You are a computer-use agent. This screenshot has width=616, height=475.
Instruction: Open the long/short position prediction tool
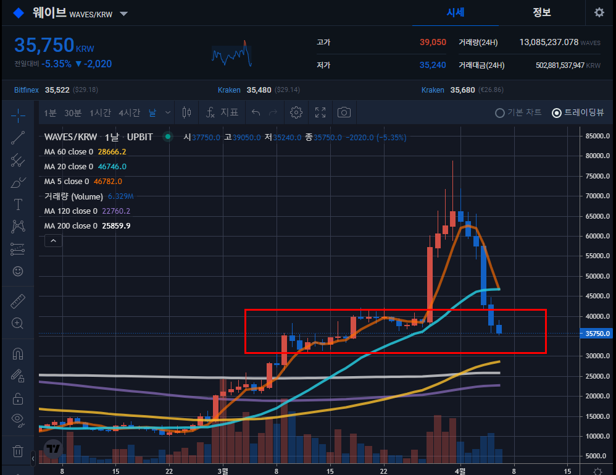click(x=18, y=249)
